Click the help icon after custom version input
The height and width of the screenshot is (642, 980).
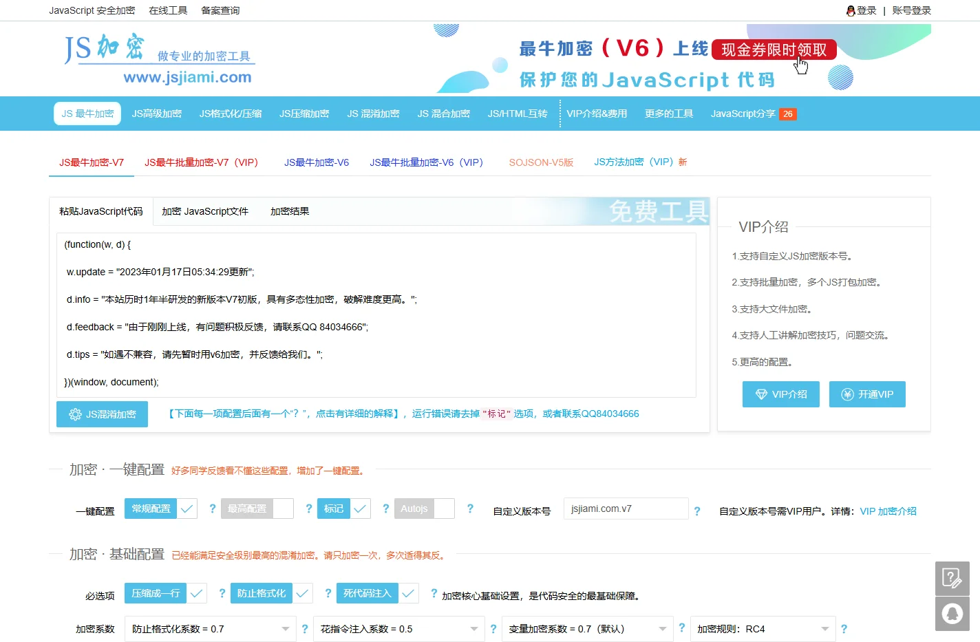(x=697, y=511)
